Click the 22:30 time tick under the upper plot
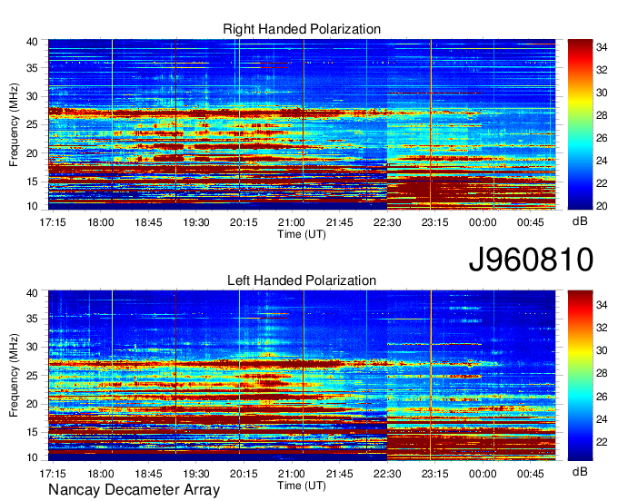The height and width of the screenshot is (501, 618). (x=387, y=222)
